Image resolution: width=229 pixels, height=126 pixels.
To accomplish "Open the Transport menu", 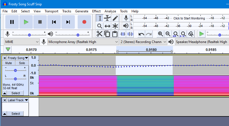I will [51, 11].
